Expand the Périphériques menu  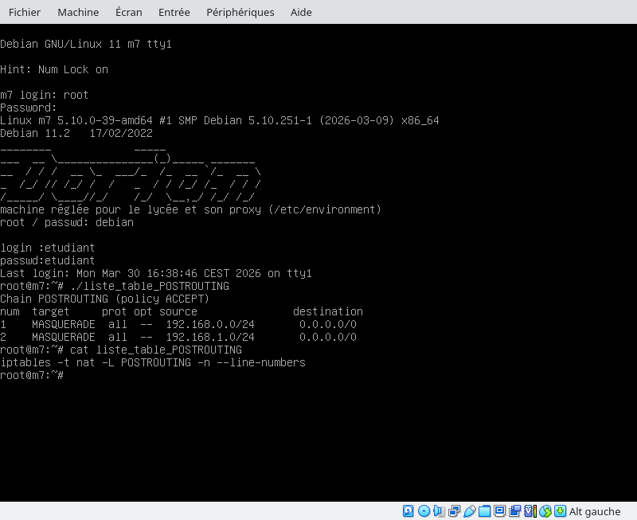pyautogui.click(x=240, y=12)
